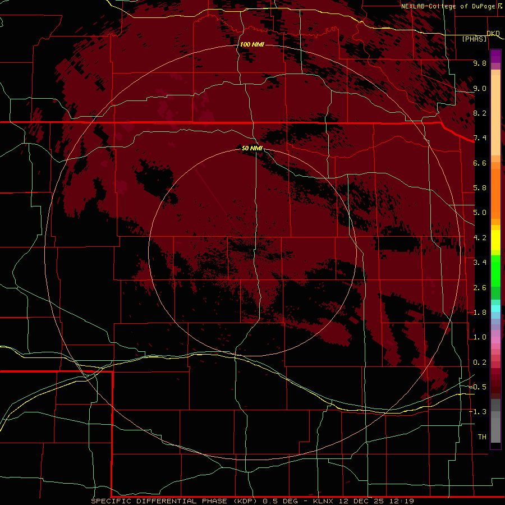Click the 0.5 DEG elevation text in footer
This screenshot has height=505, width=505.
click(280, 501)
